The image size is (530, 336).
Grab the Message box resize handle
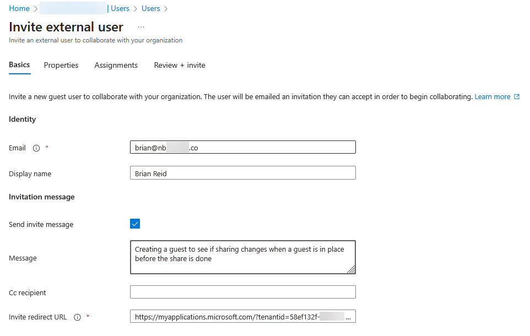tap(351, 269)
